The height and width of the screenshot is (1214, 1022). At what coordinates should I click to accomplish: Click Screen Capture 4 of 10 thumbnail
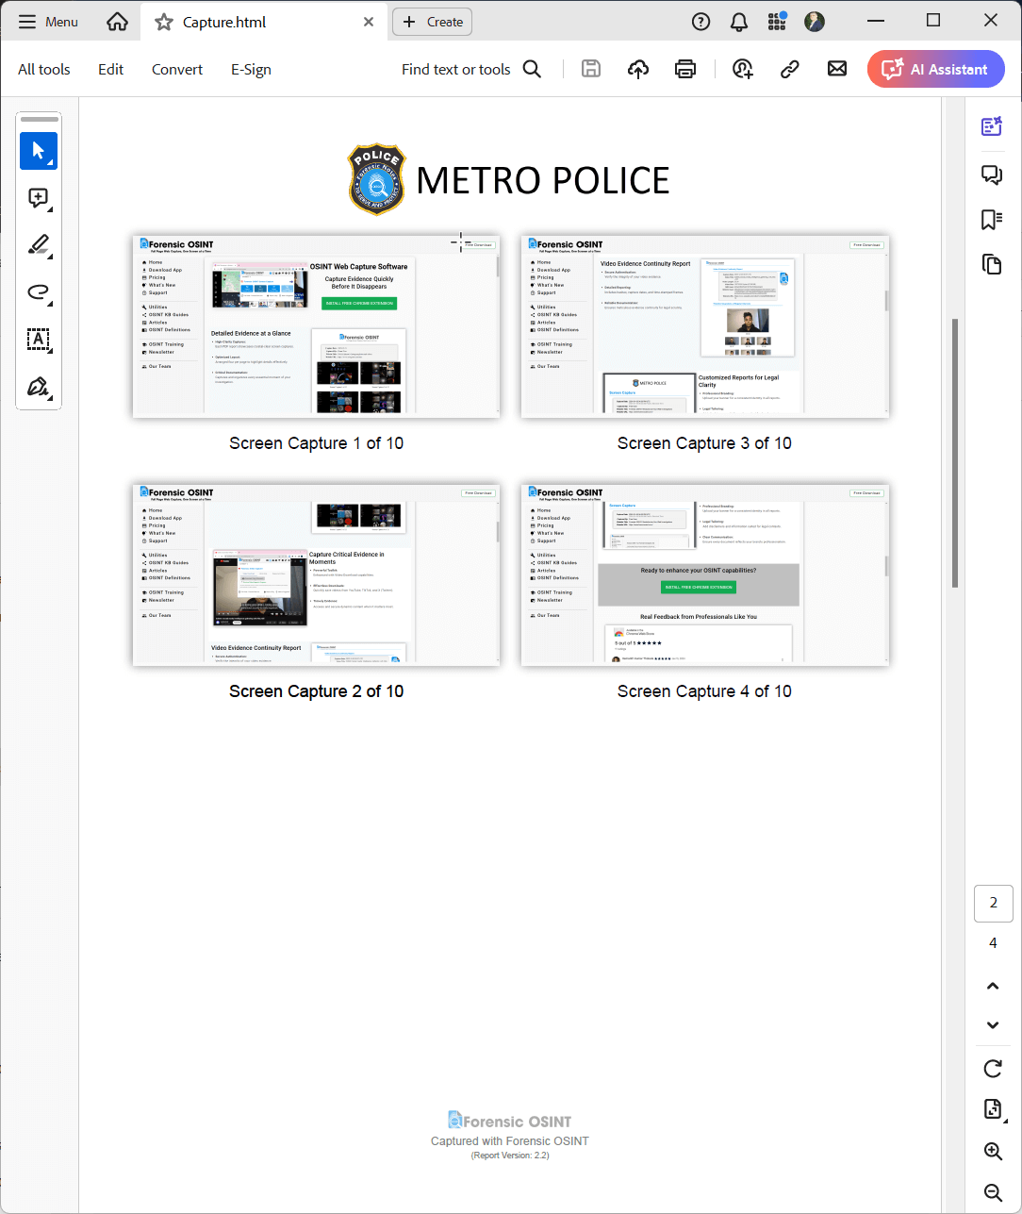pos(704,574)
